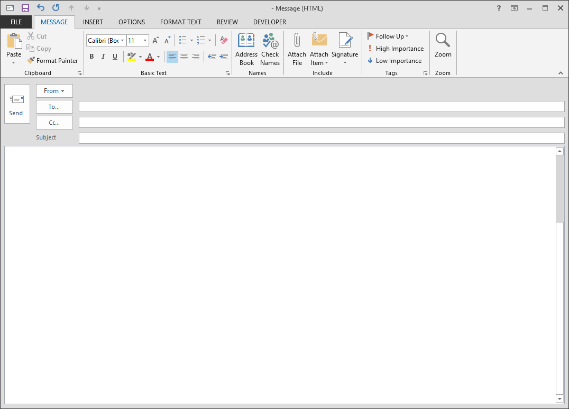Toggle Italic formatting
569x409 pixels.
pyautogui.click(x=103, y=57)
